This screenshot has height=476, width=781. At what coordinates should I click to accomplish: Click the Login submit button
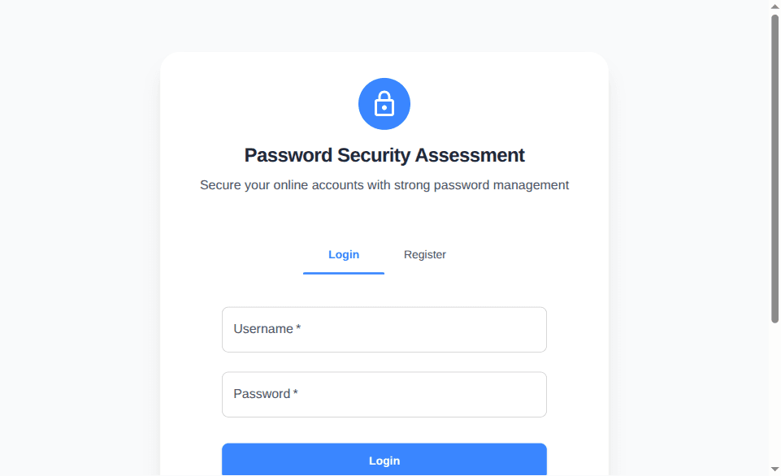[x=384, y=460]
